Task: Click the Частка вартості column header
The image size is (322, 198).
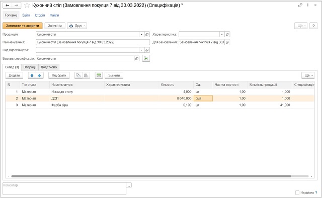Action: click(230, 85)
